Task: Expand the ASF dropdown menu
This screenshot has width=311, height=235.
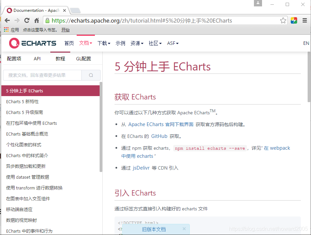Action: coord(173,43)
